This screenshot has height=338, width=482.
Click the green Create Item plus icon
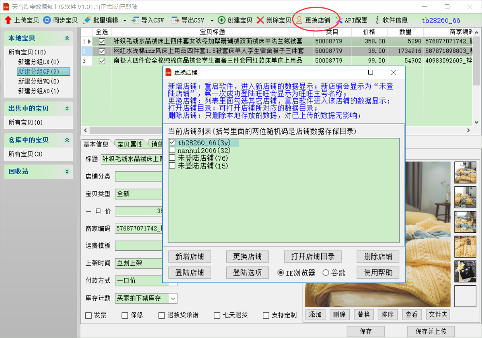pos(222,20)
